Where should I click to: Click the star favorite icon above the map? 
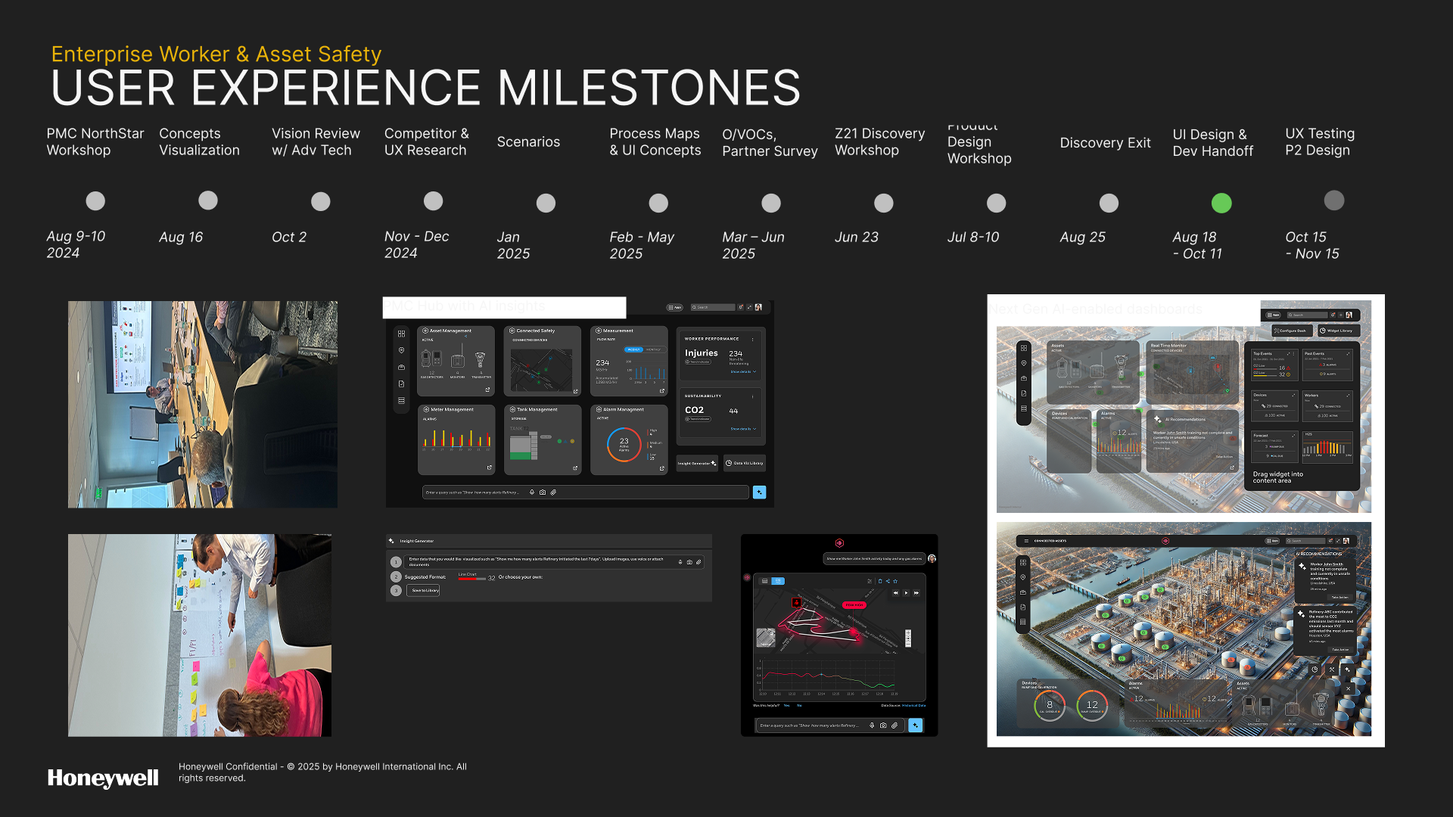[x=895, y=581]
